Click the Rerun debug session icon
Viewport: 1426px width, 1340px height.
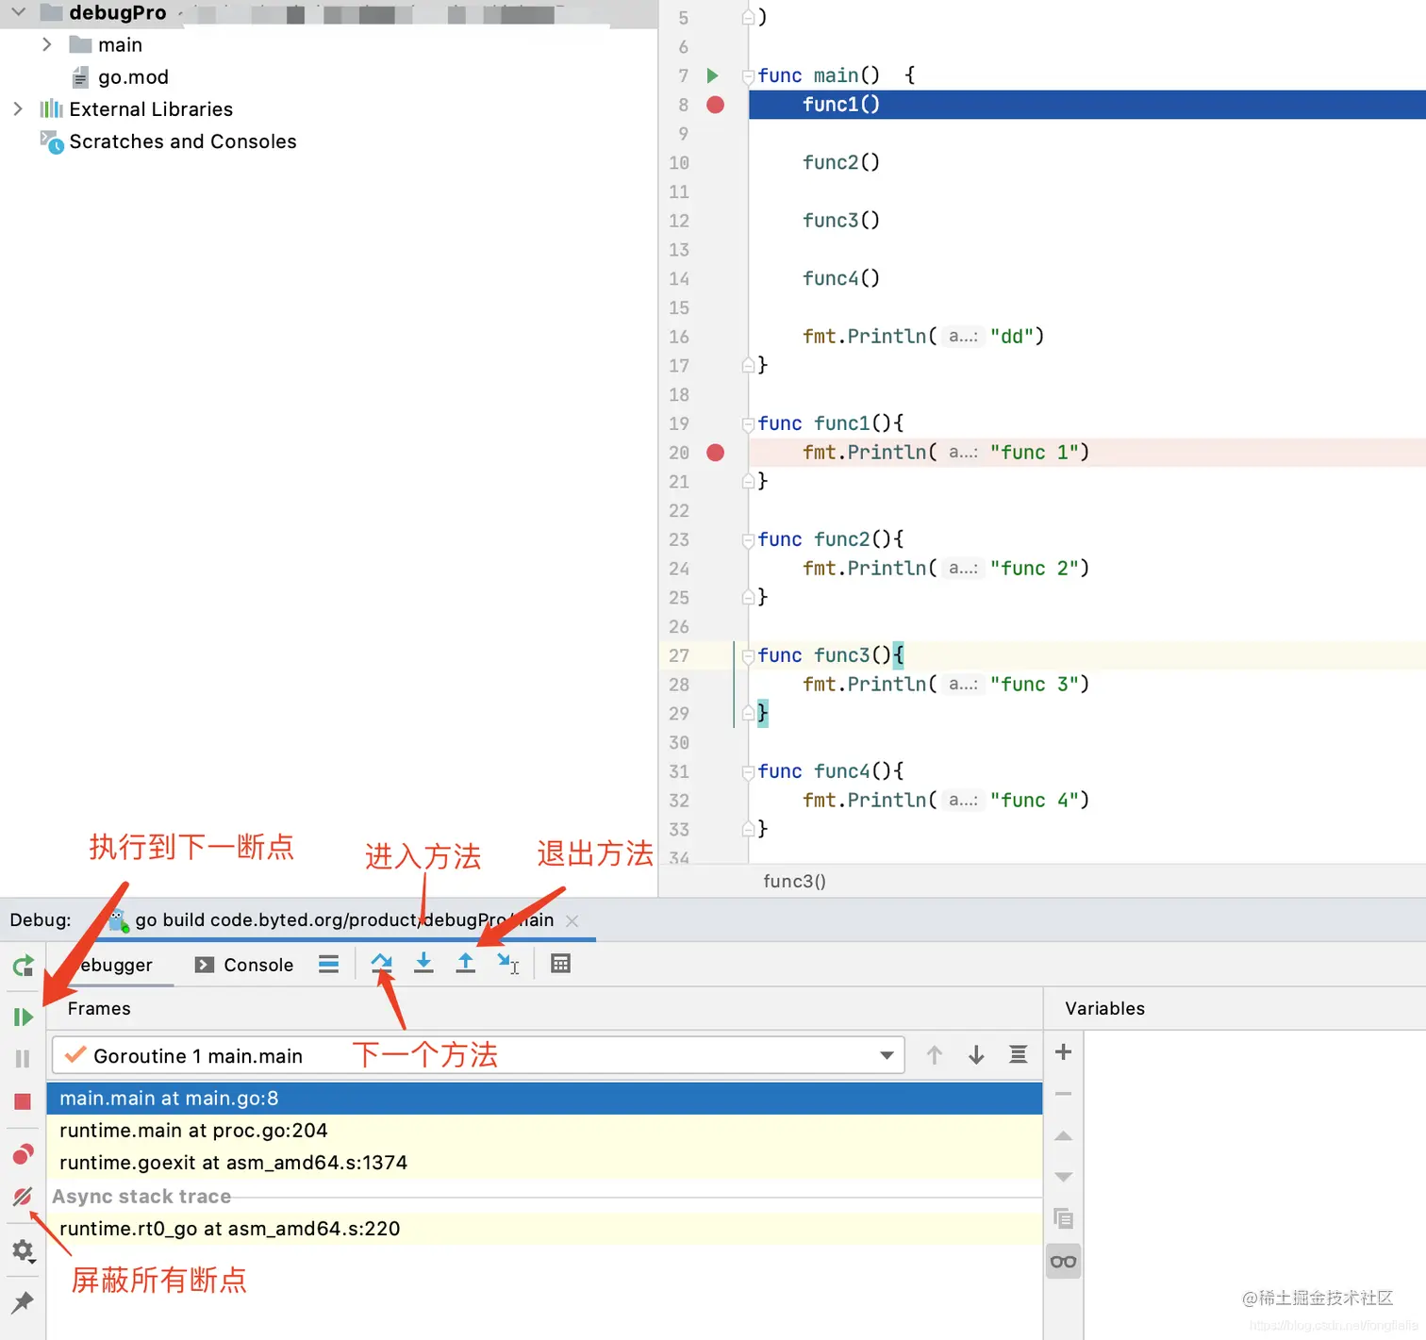[24, 966]
